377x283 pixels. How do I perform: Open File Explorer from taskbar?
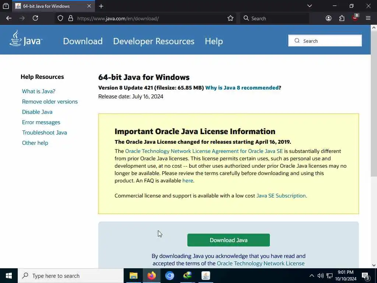[133, 276]
